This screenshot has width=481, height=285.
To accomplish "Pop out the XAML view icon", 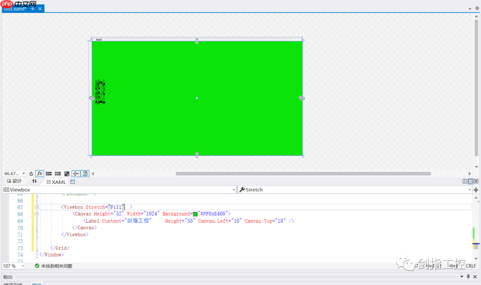I will coord(73,182).
